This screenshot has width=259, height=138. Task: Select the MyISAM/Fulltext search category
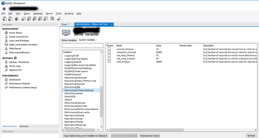point(76,71)
